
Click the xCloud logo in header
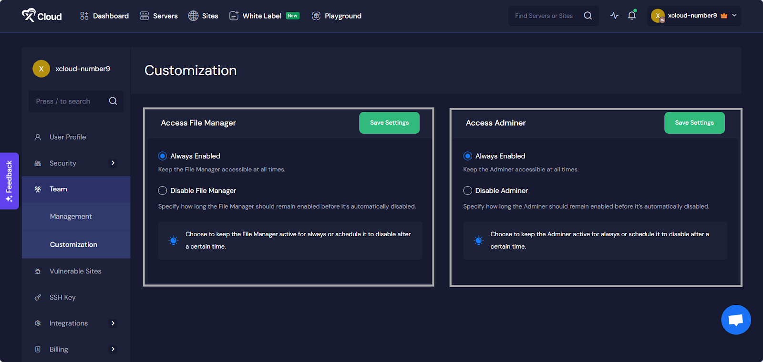[41, 16]
